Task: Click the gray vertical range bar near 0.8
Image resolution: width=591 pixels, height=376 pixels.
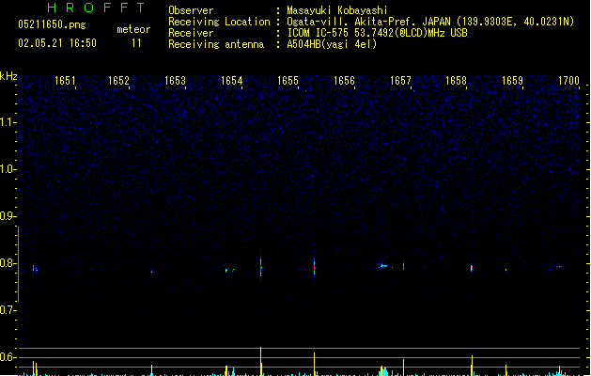Action: 18,264
